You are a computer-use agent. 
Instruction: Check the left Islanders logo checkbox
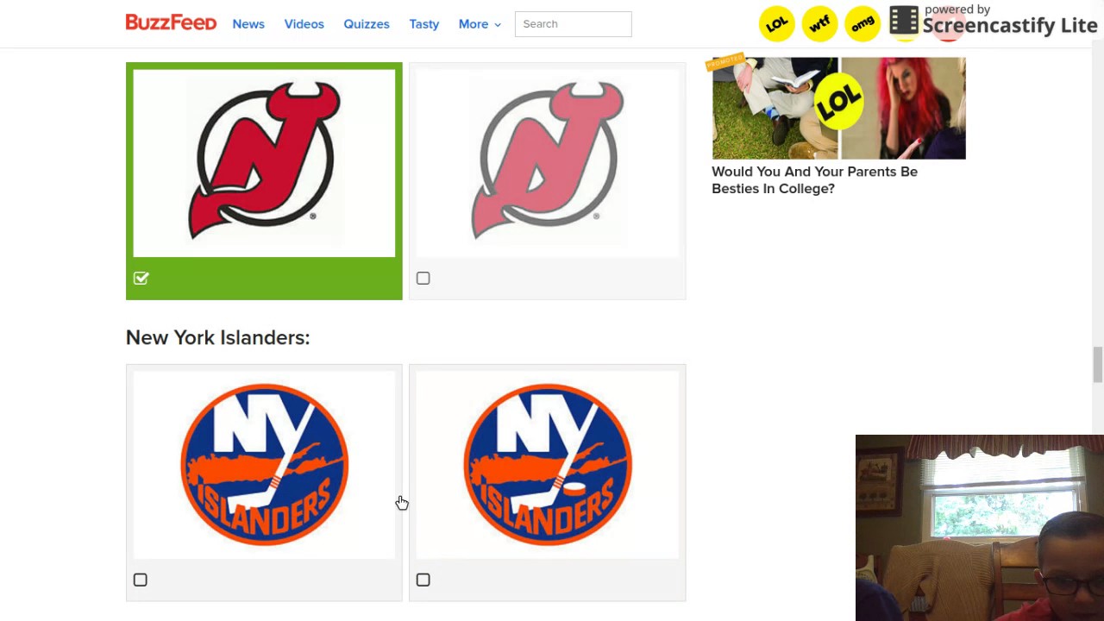point(141,580)
